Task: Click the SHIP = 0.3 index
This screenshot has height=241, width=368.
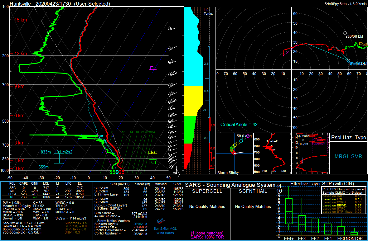Action: pos(72,232)
